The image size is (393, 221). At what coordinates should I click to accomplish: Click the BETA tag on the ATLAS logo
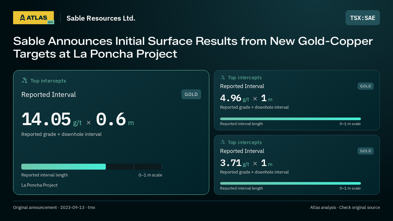click(x=50, y=22)
